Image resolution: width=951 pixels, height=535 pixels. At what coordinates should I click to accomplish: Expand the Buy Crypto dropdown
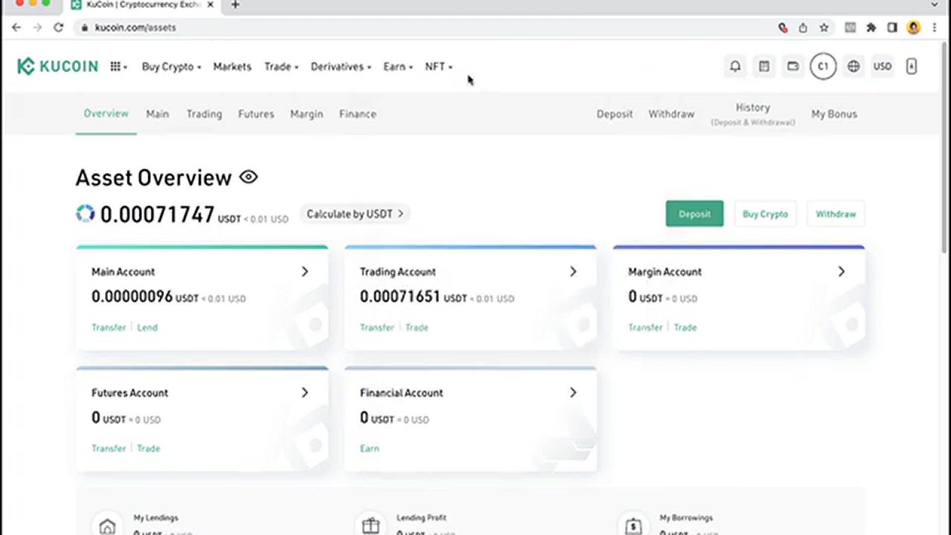click(171, 66)
